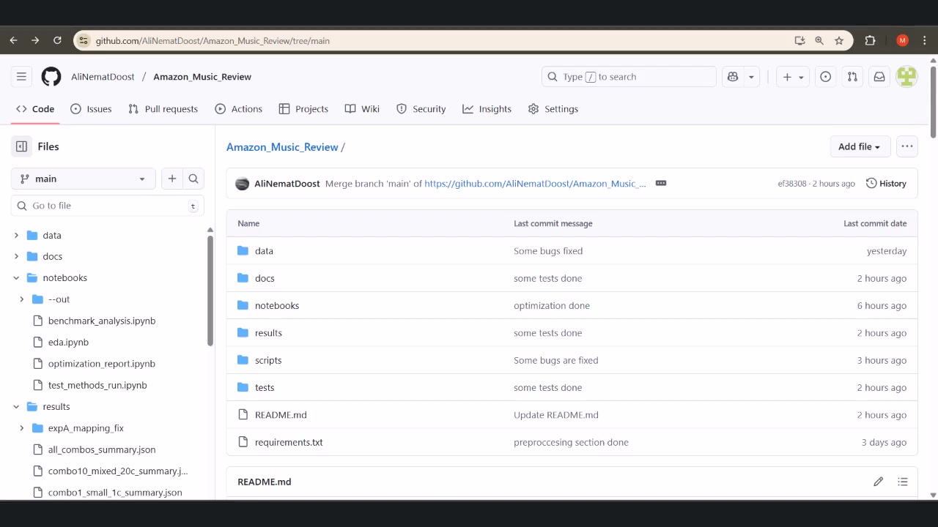Open the more options three-dot button
The width and height of the screenshot is (938, 527).
tap(907, 146)
